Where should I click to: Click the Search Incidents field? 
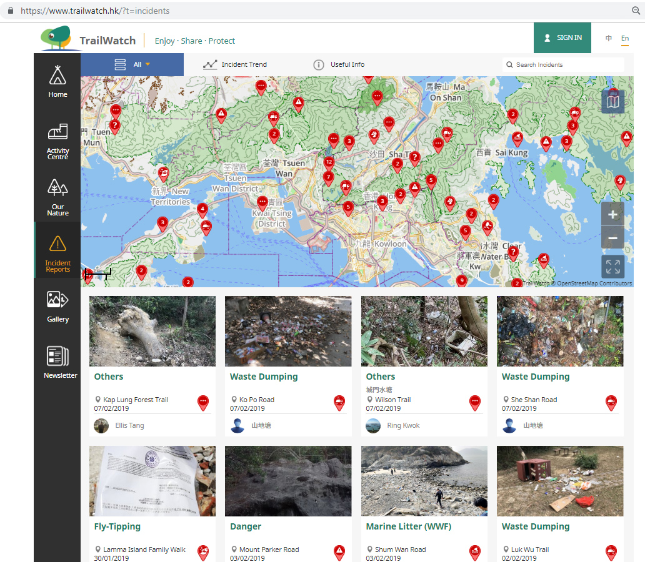(566, 65)
